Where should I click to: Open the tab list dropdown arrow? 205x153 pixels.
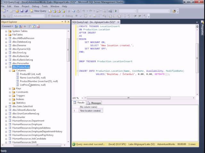coord(197,22)
